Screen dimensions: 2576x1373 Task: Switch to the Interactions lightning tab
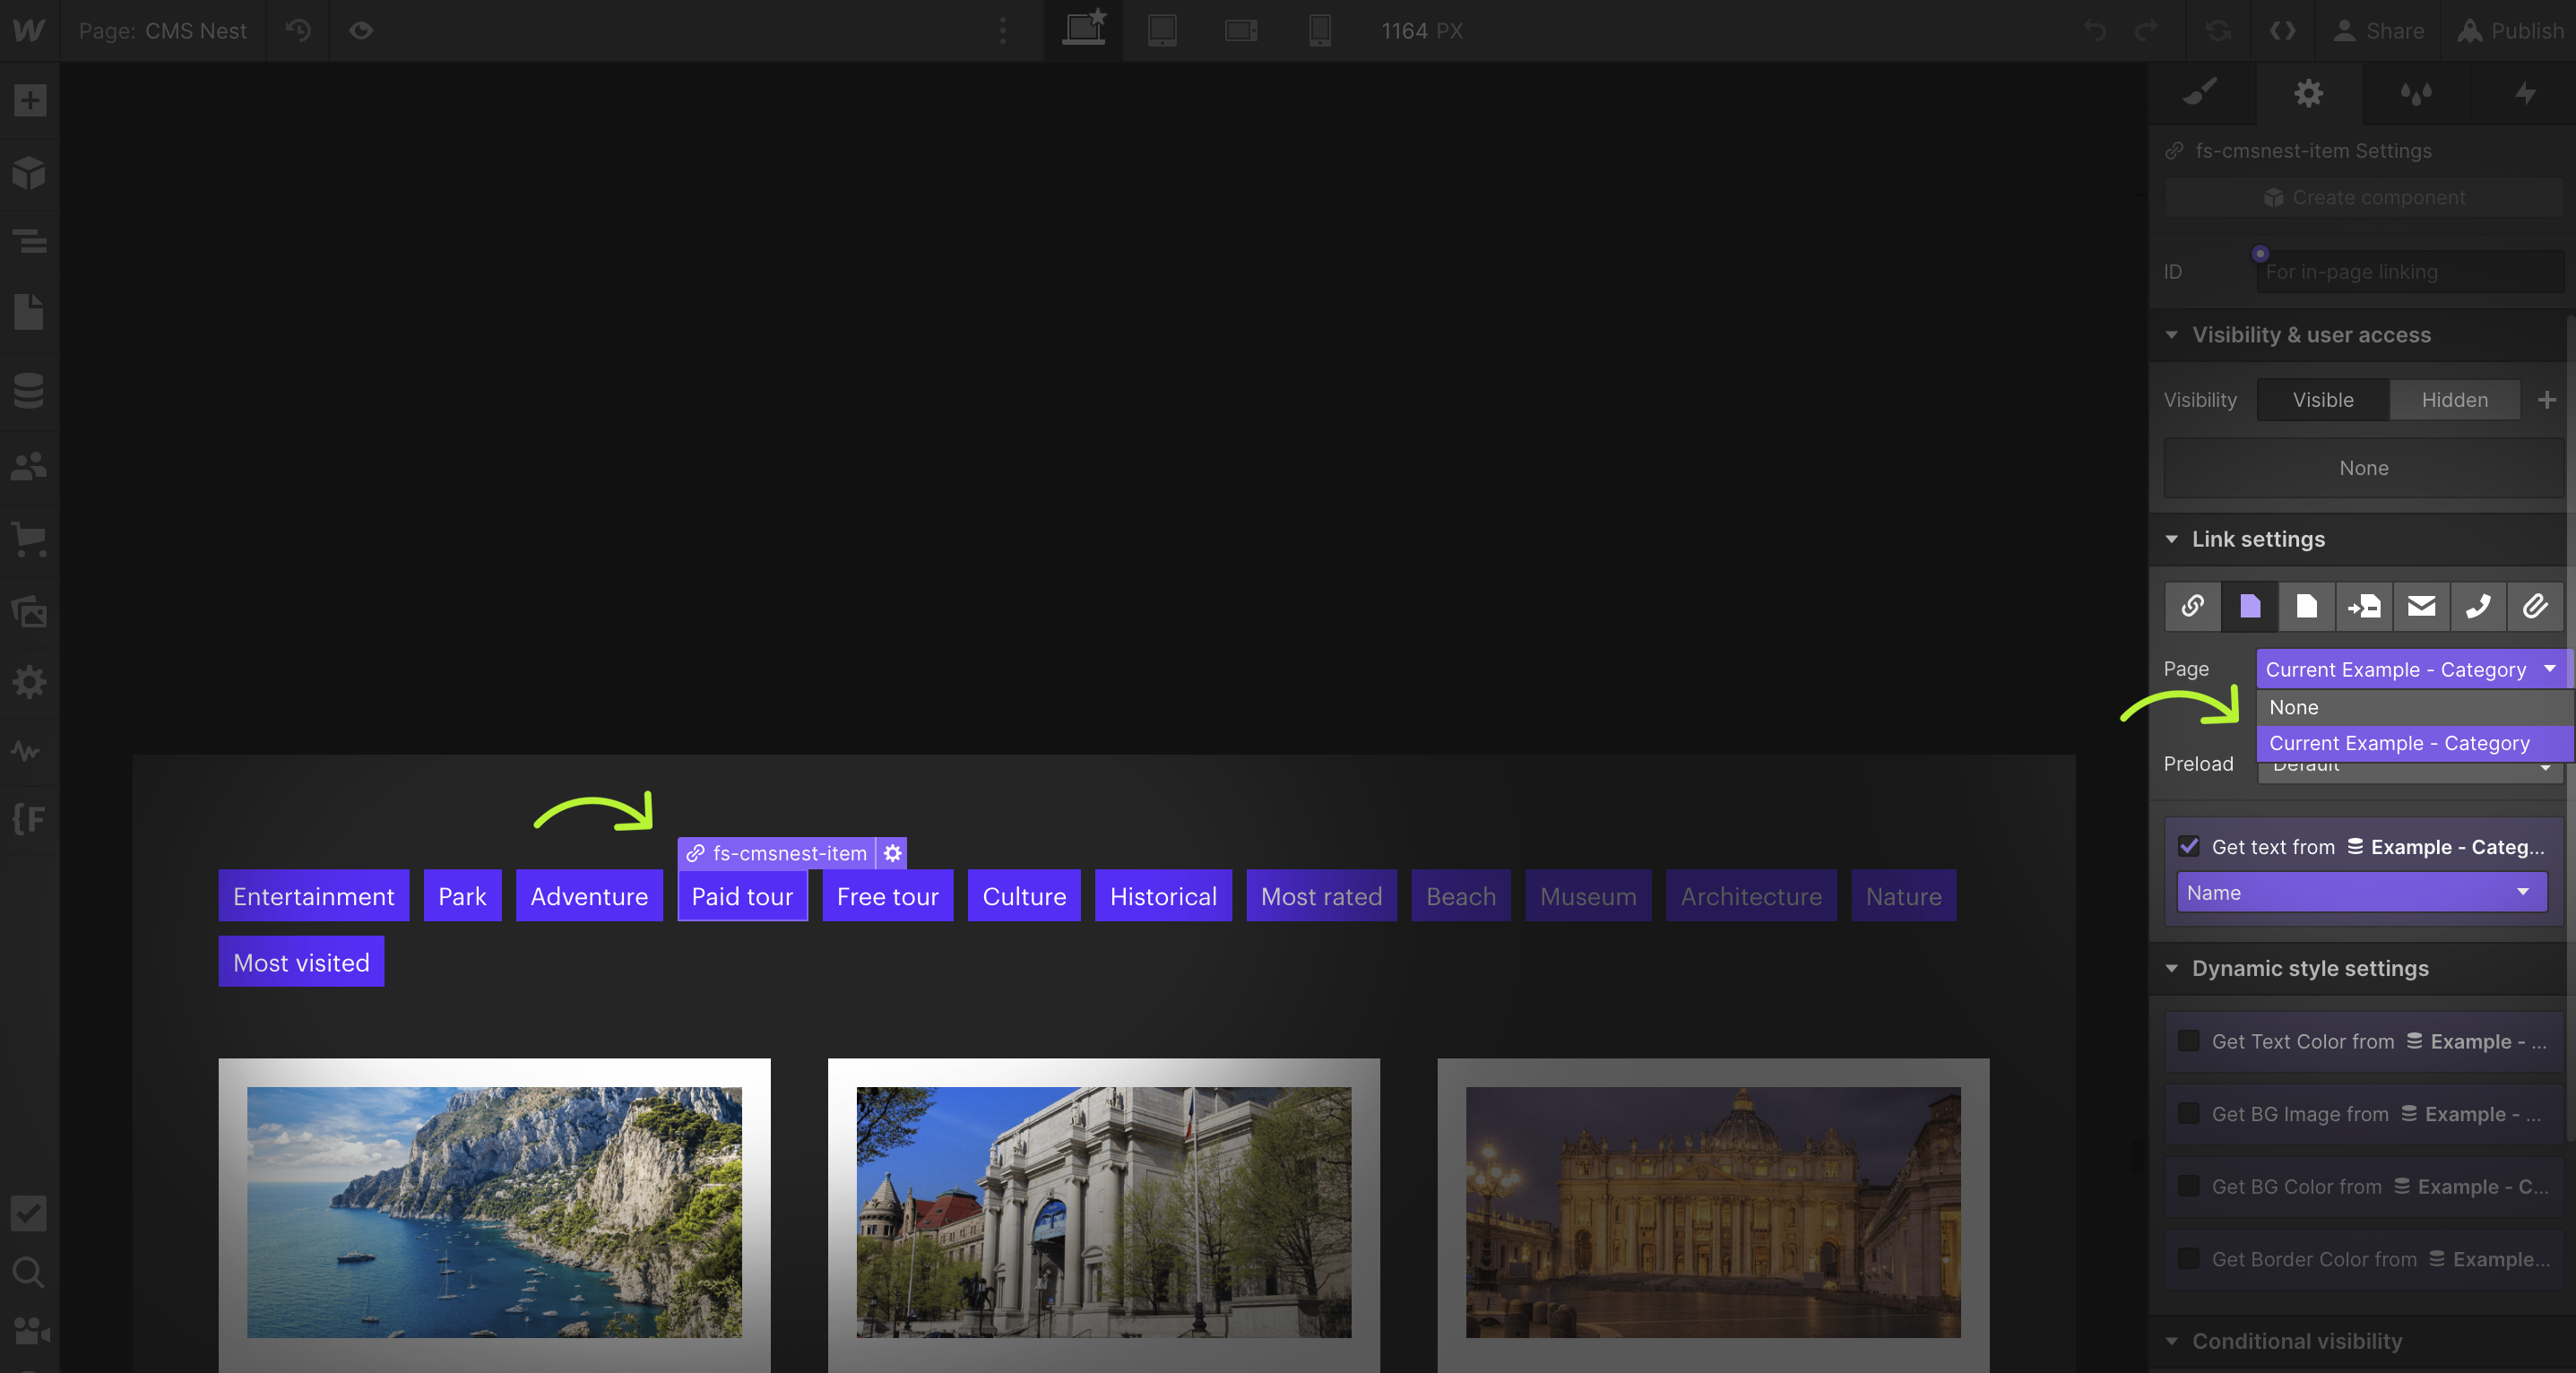(x=2523, y=94)
